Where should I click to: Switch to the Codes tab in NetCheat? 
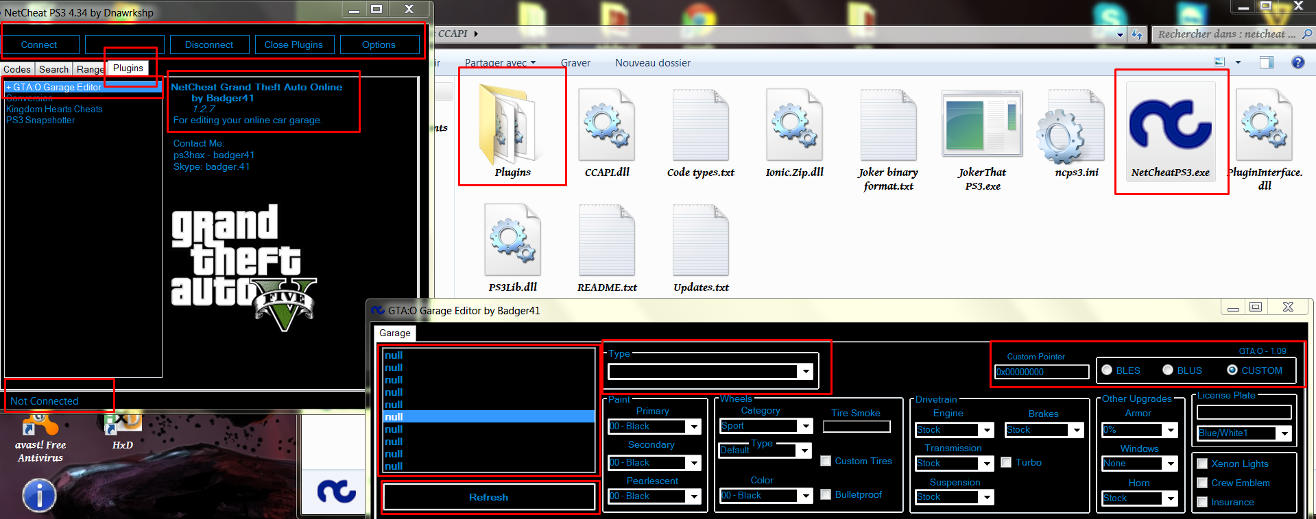(x=17, y=69)
